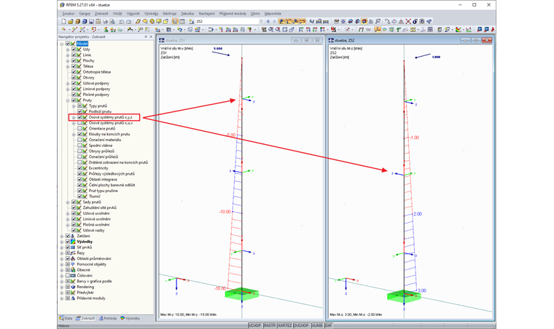Check Orientace prutů checkbox

coord(79,128)
